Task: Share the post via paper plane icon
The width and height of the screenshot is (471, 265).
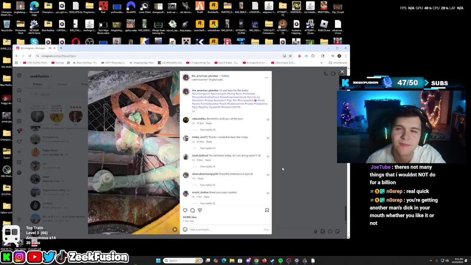Action: pyautogui.click(x=200, y=210)
